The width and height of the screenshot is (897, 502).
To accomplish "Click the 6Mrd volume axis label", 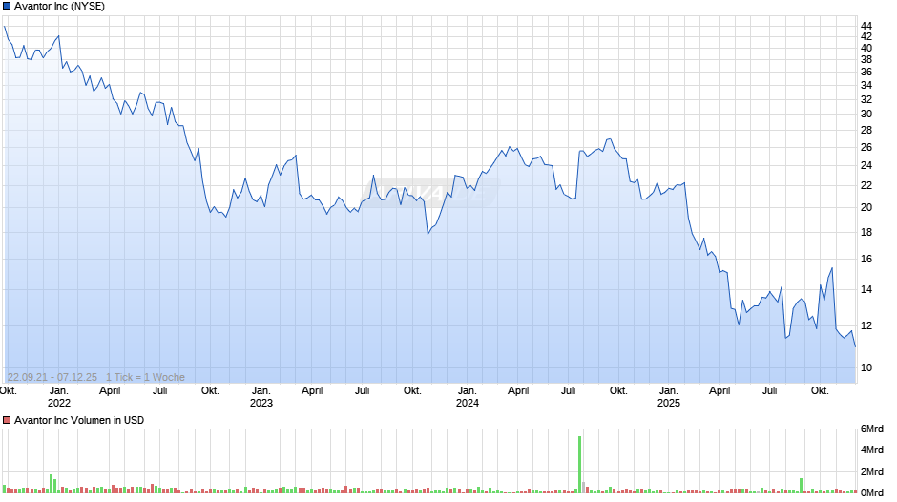I will (872, 429).
